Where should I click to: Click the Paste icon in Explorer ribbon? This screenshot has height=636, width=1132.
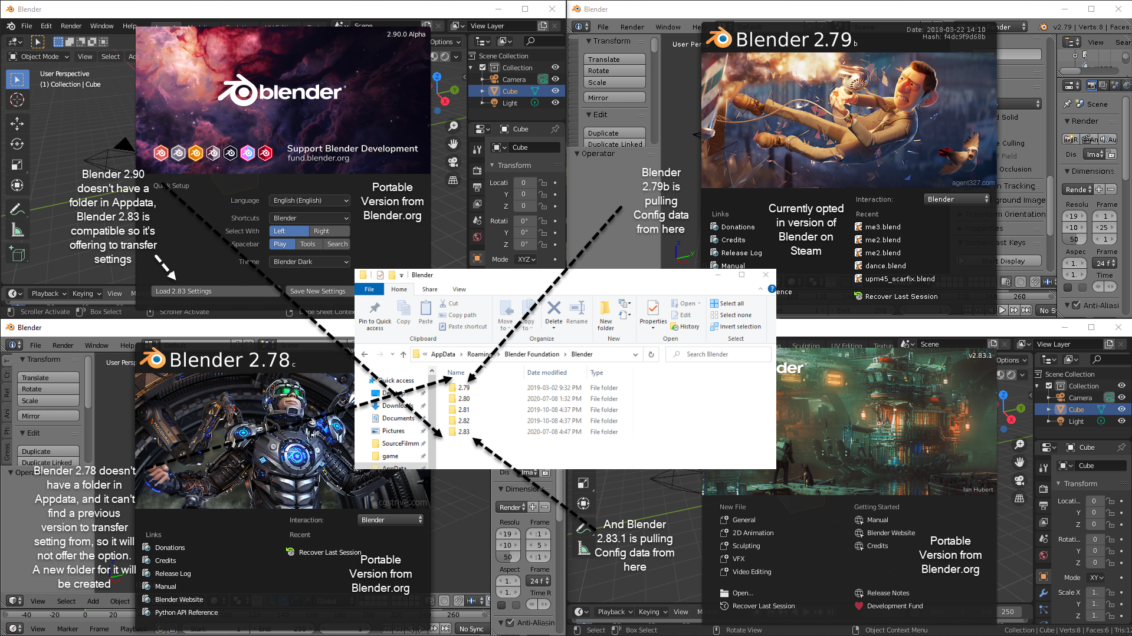426,312
